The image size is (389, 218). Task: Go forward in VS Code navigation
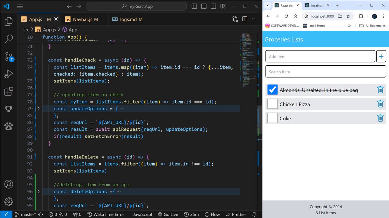click(79, 6)
